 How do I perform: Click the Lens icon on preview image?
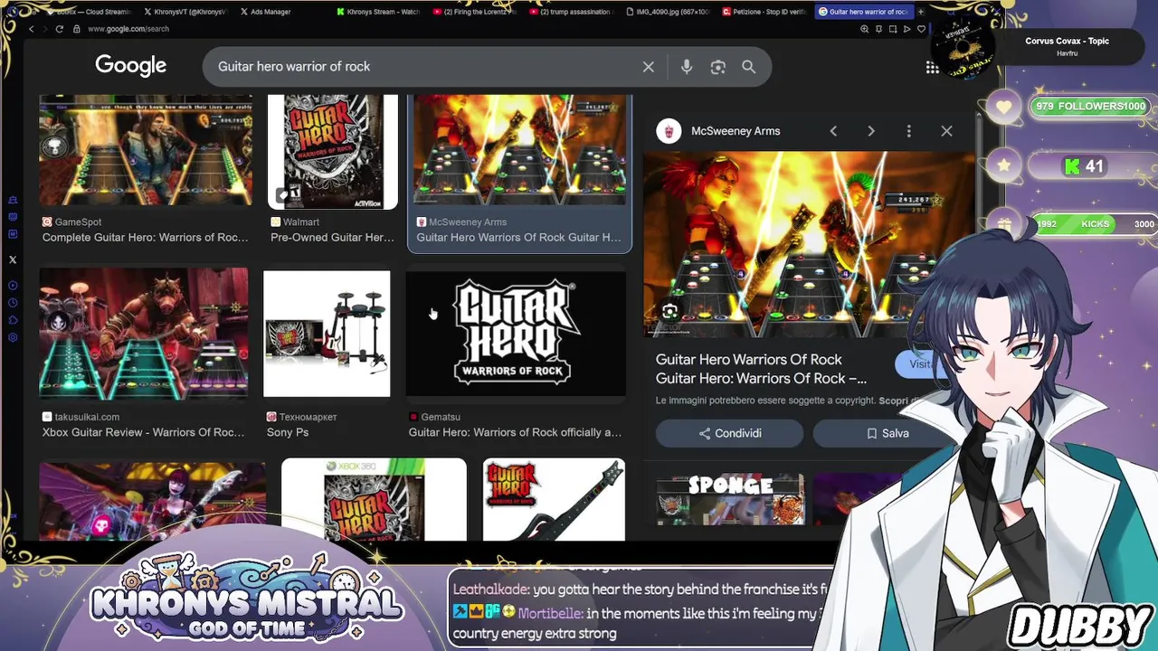[x=669, y=312]
